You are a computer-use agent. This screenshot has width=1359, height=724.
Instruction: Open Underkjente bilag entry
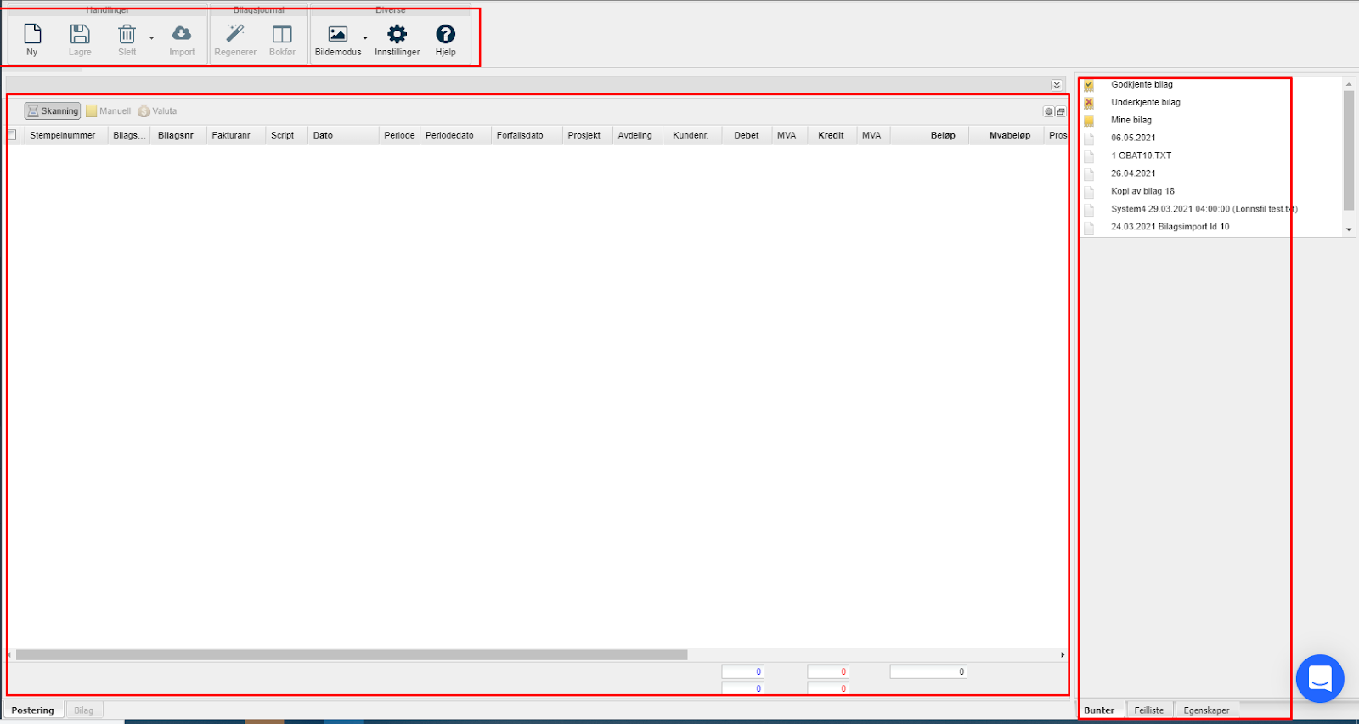coord(1145,103)
